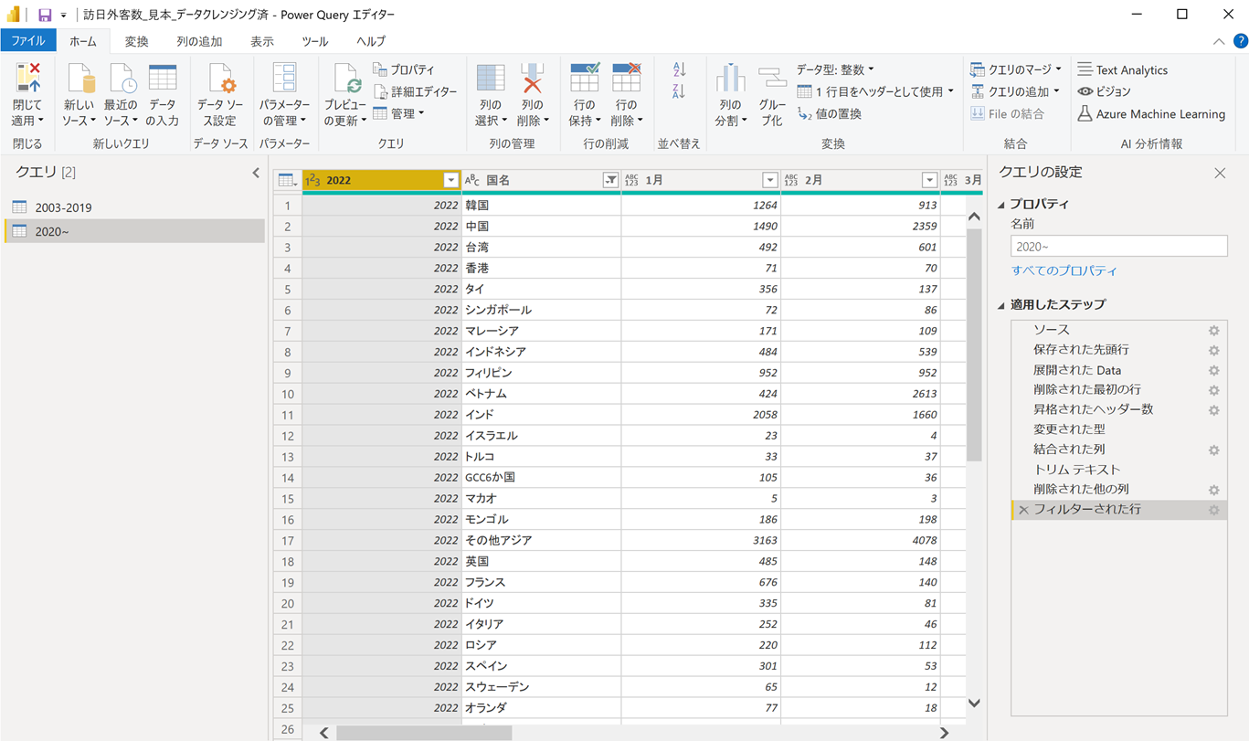Edit the 名前 query name field
This screenshot has height=741, width=1249.
[1118, 247]
